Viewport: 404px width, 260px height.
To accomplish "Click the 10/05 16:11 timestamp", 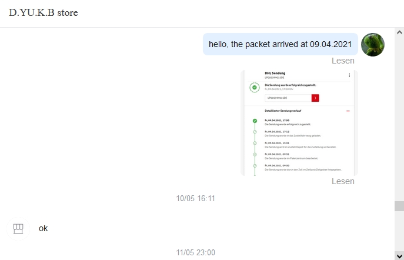I will tap(196, 198).
